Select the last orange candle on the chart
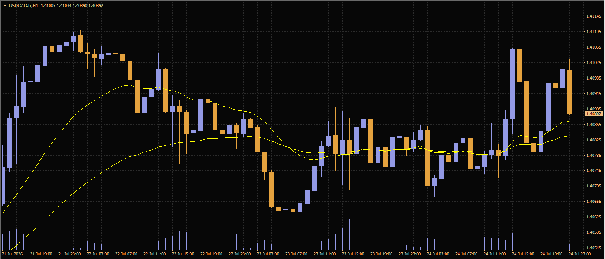 click(x=570, y=92)
